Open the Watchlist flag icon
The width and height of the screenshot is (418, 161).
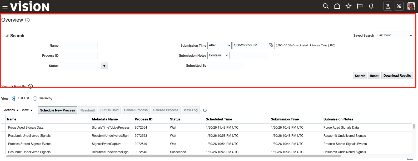[x=360, y=6]
